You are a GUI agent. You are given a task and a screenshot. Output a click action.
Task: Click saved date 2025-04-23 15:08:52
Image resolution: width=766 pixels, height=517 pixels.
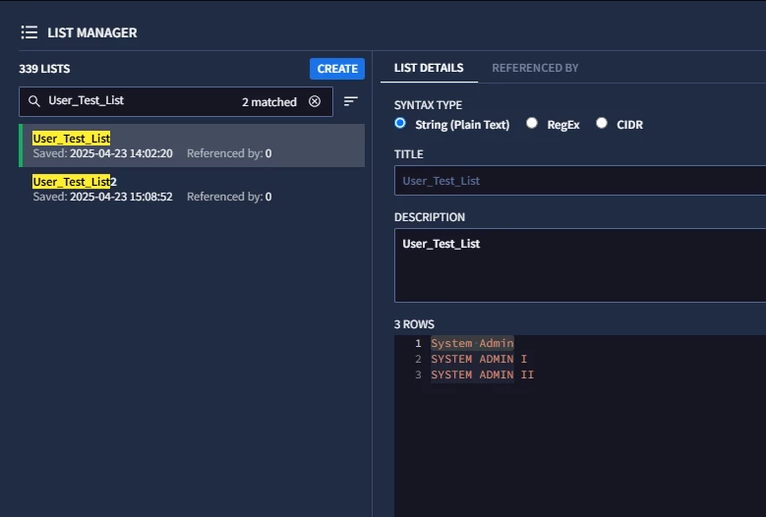(121, 197)
